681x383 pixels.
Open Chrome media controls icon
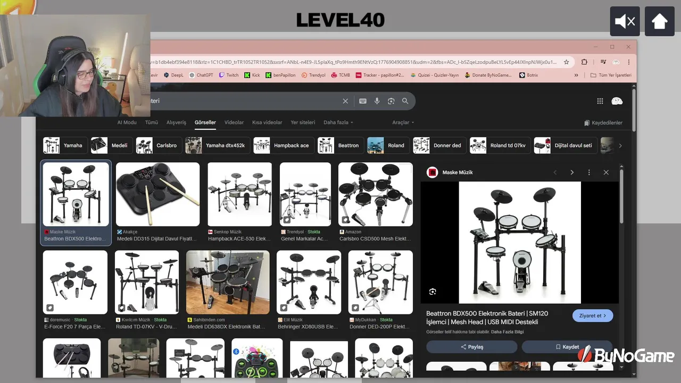click(604, 62)
